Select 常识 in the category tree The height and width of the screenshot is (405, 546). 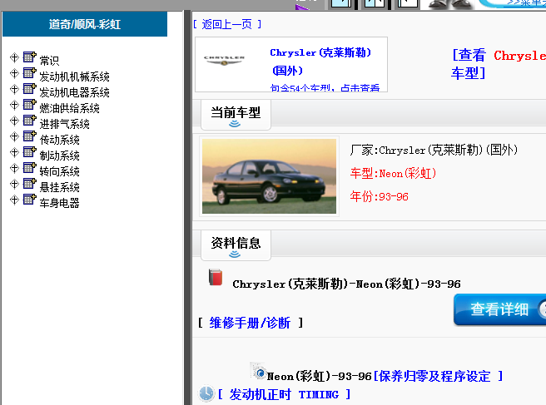(49, 61)
